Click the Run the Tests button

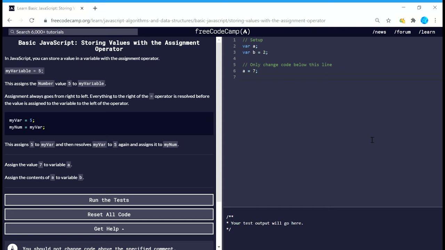(x=109, y=200)
